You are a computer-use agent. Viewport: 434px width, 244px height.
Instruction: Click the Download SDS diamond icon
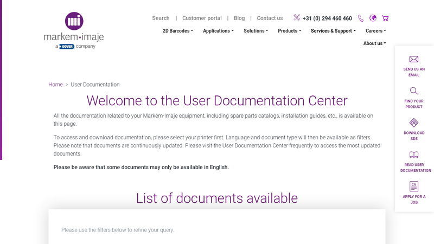click(414, 123)
